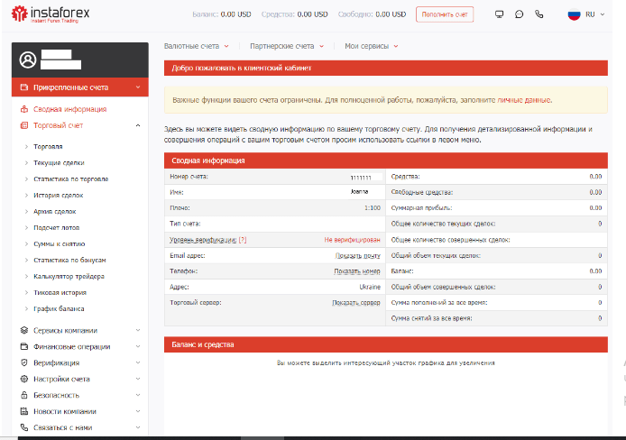
Task: Expand the Верификация section chevron
Action: tap(138, 362)
